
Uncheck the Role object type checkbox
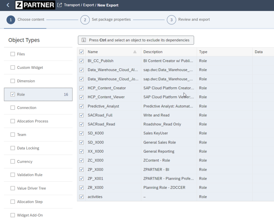13,94
